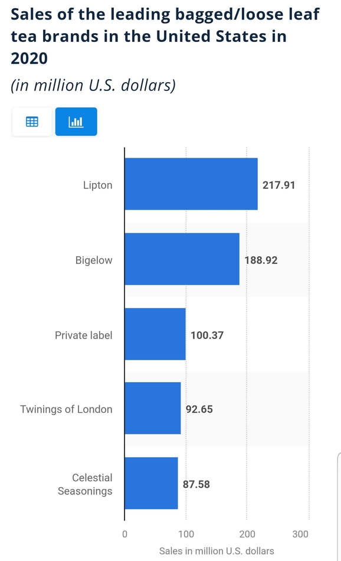Click the Bigelow bar
Screen dimensions: 341x561
click(x=182, y=259)
